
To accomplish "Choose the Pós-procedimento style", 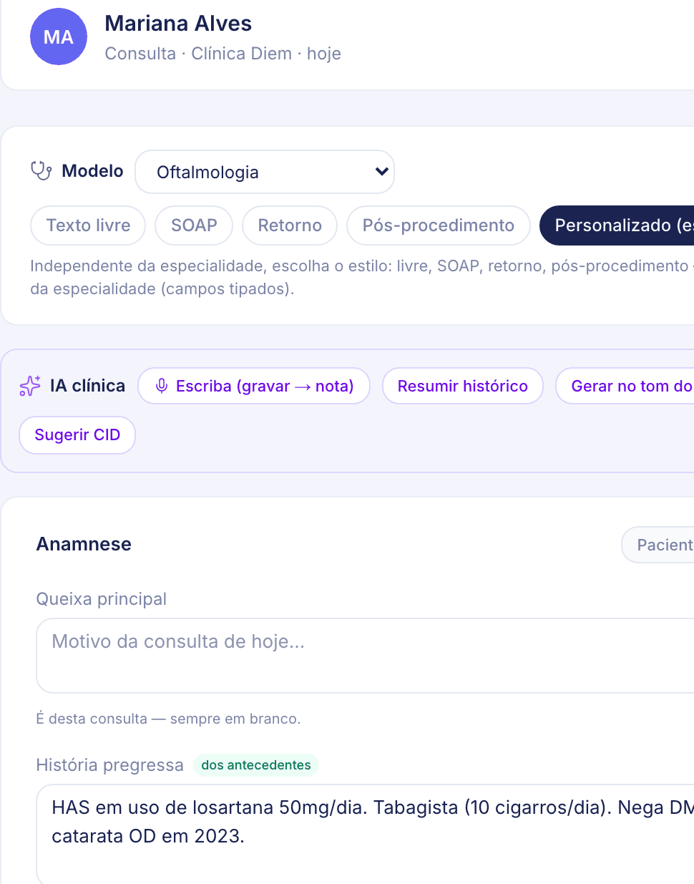I will coord(438,225).
